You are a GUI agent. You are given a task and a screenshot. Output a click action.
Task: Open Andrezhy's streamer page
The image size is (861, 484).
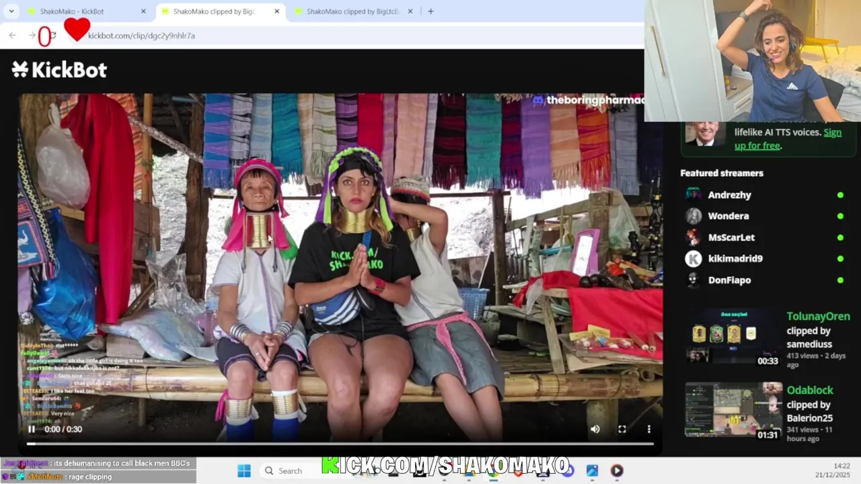(729, 195)
